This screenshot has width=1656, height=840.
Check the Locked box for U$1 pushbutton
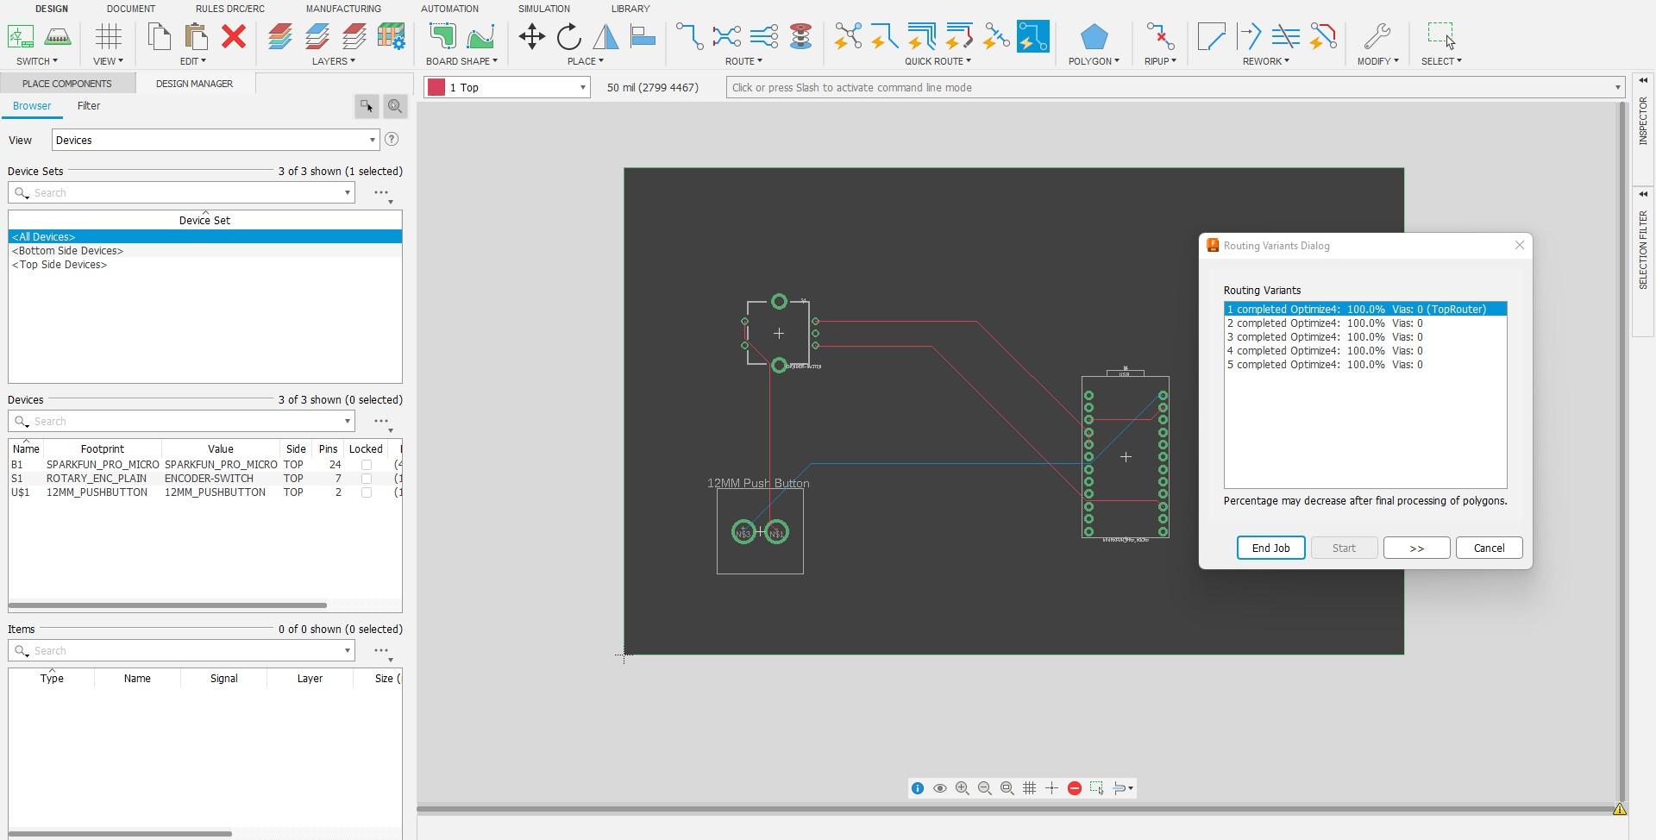tap(366, 492)
